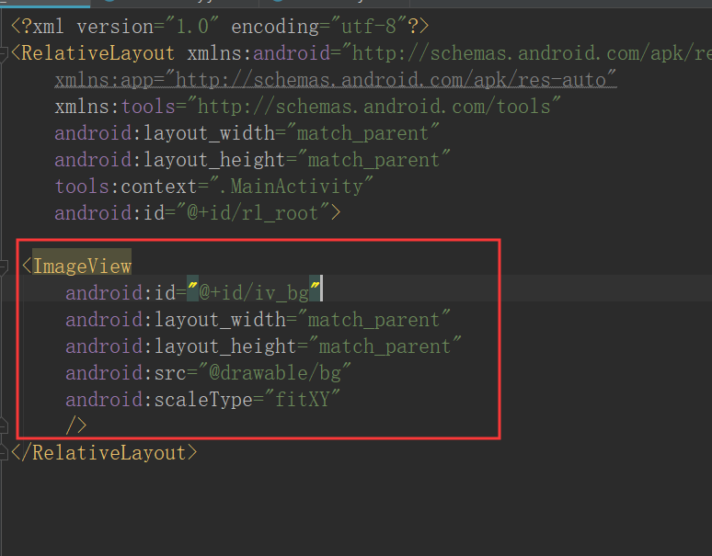712x556 pixels.
Task: Click "http://schemas.android.com/tools" value
Action: pyautogui.click(x=373, y=107)
